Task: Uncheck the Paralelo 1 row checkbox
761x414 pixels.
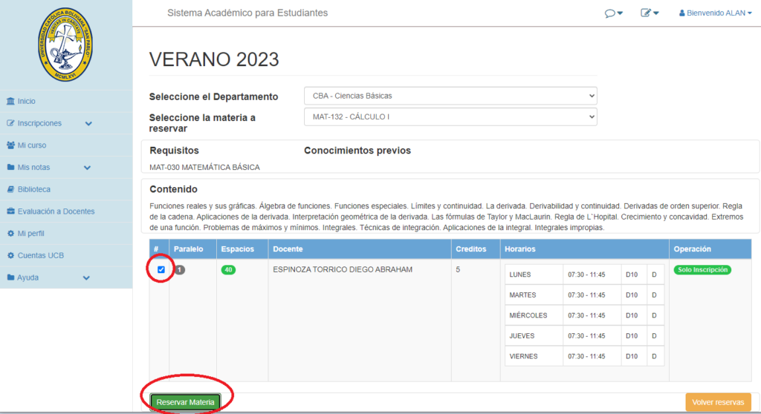Action: 161,269
